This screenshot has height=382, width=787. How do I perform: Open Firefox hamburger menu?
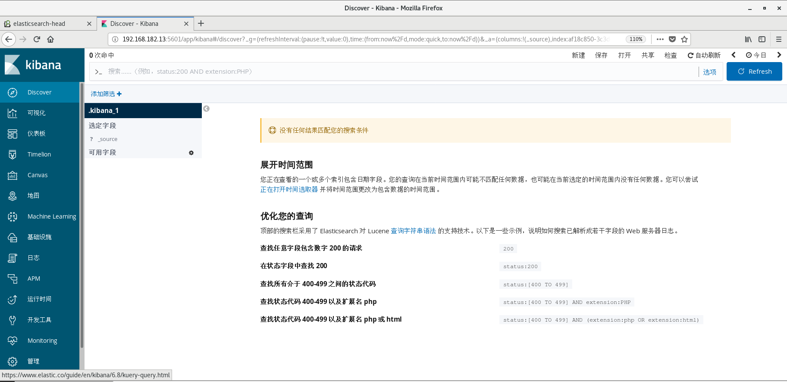tap(778, 39)
